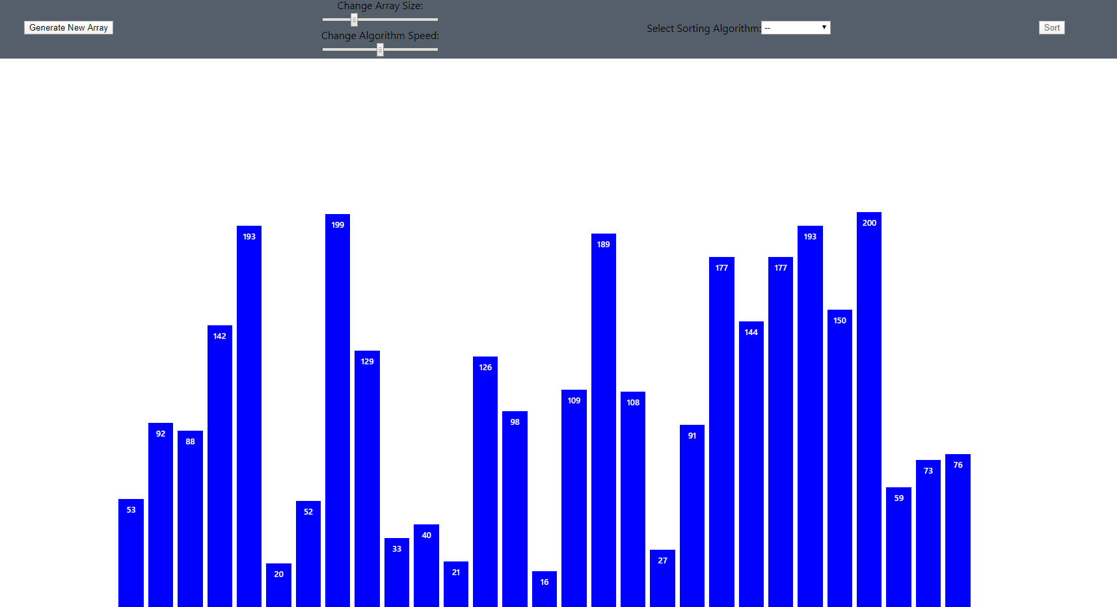Click the bar labeled 73
1117x607 pixels.
[x=928, y=533]
